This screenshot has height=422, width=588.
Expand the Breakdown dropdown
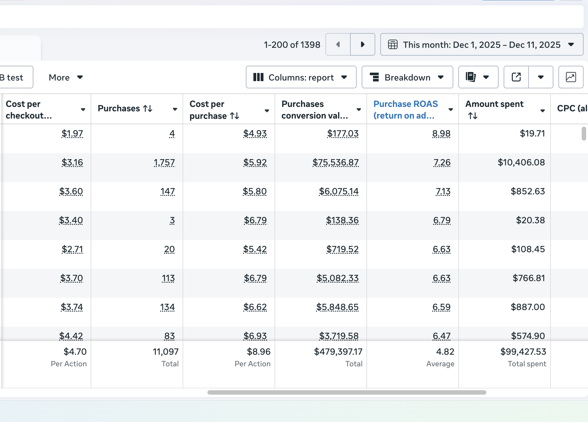click(407, 77)
